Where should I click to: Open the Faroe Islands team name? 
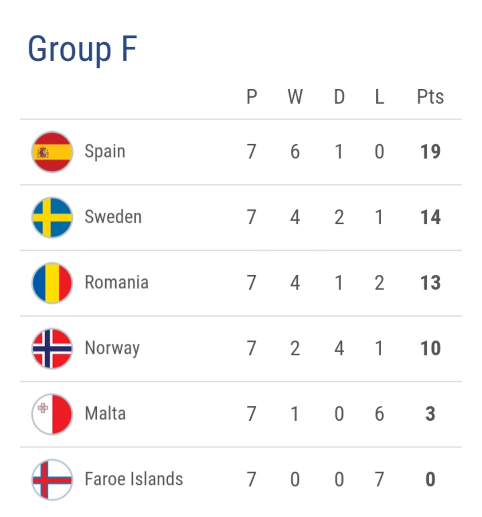134,480
